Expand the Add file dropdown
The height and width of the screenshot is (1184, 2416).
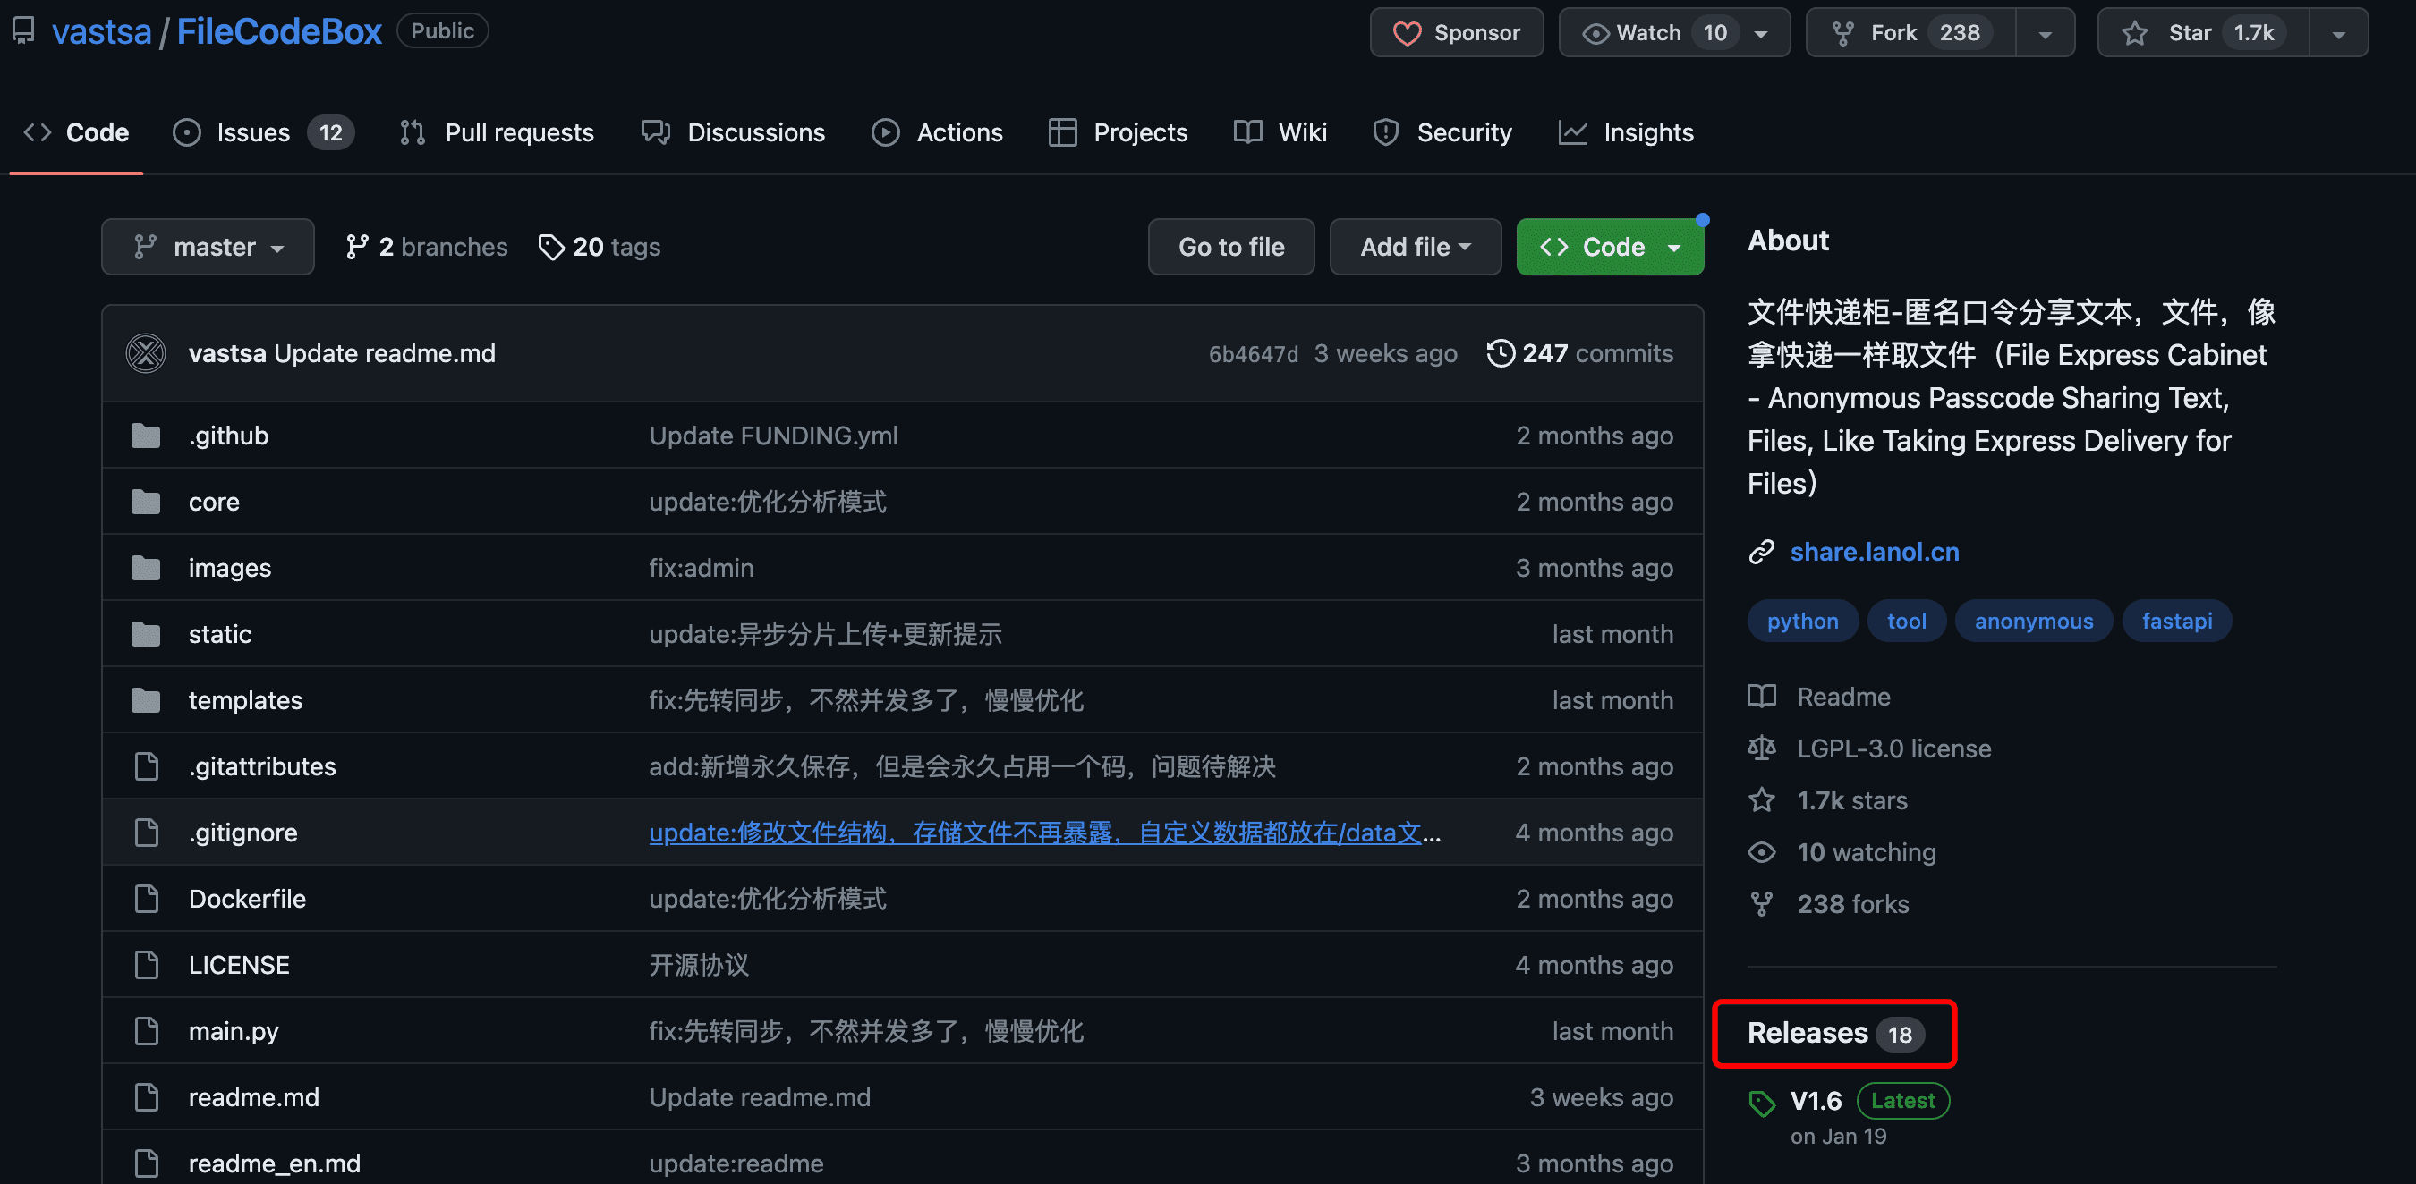point(1415,247)
